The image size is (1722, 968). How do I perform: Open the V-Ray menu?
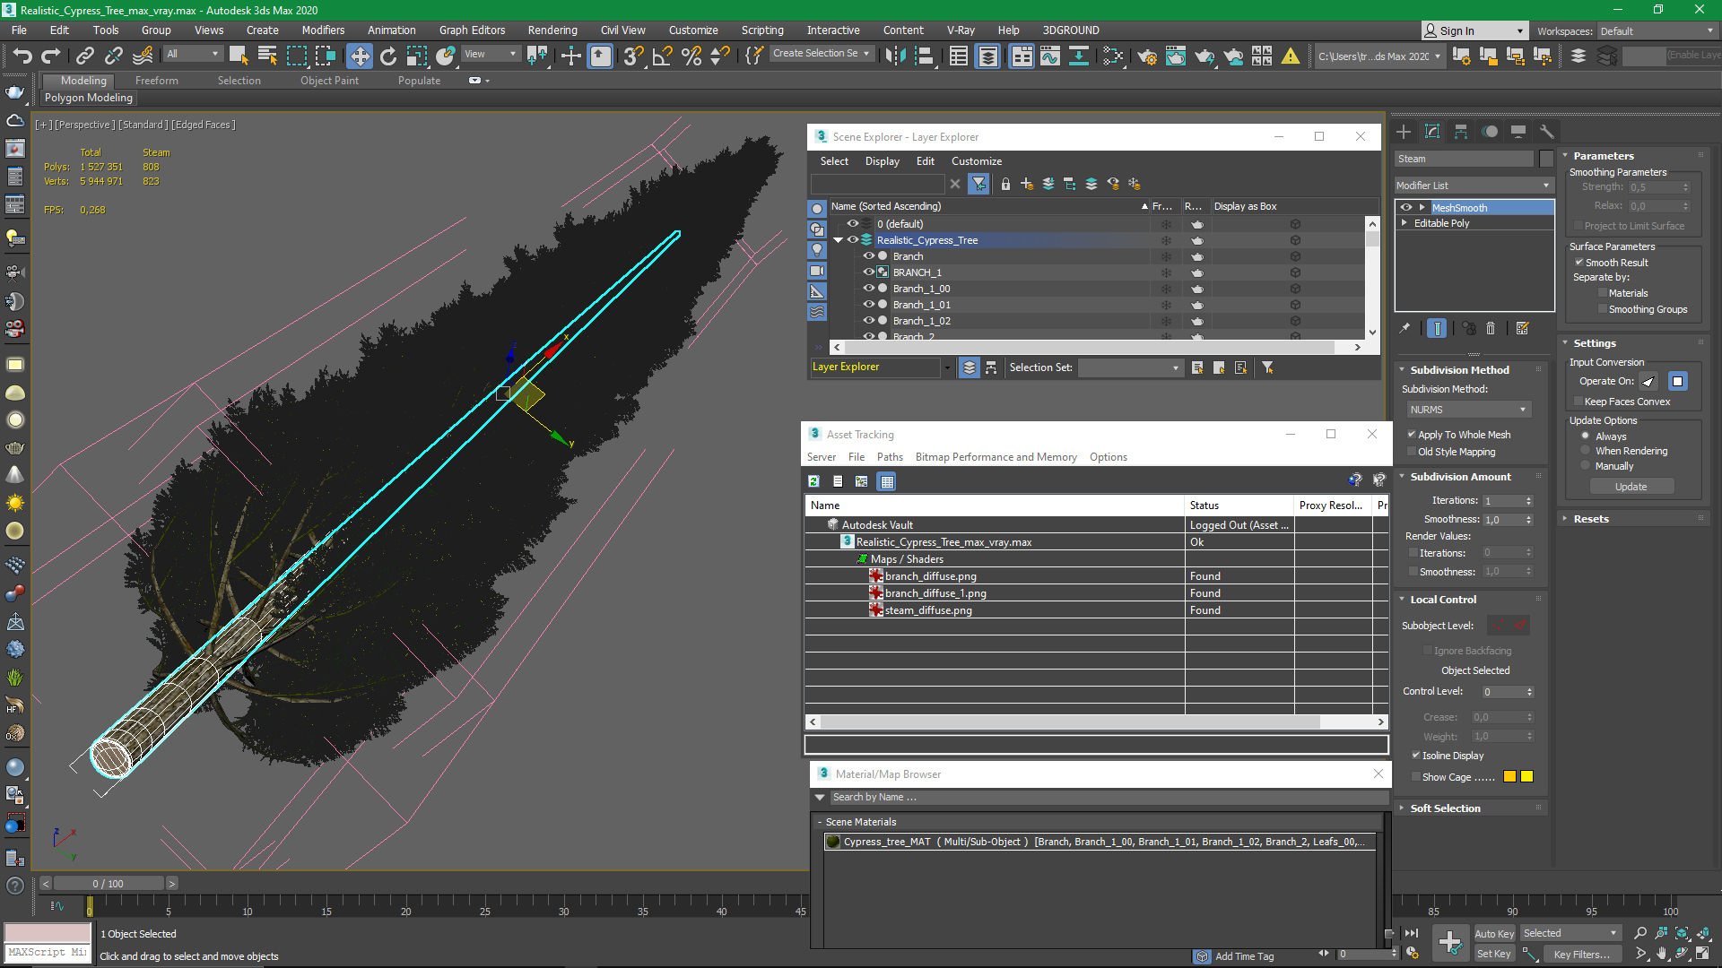961,30
